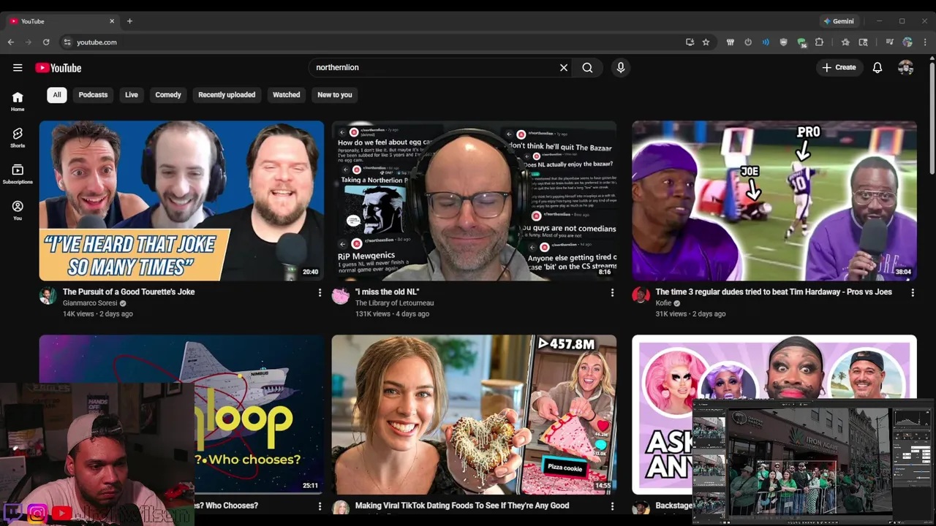Click Gianmarco Soresi's channel avatar
Screen dimensions: 936x526
point(48,295)
